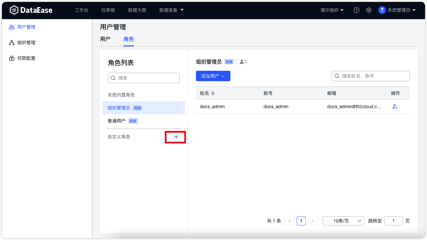The height and width of the screenshot is (240, 427).
Task: Click the DataEase logo
Action: pyautogui.click(x=31, y=10)
